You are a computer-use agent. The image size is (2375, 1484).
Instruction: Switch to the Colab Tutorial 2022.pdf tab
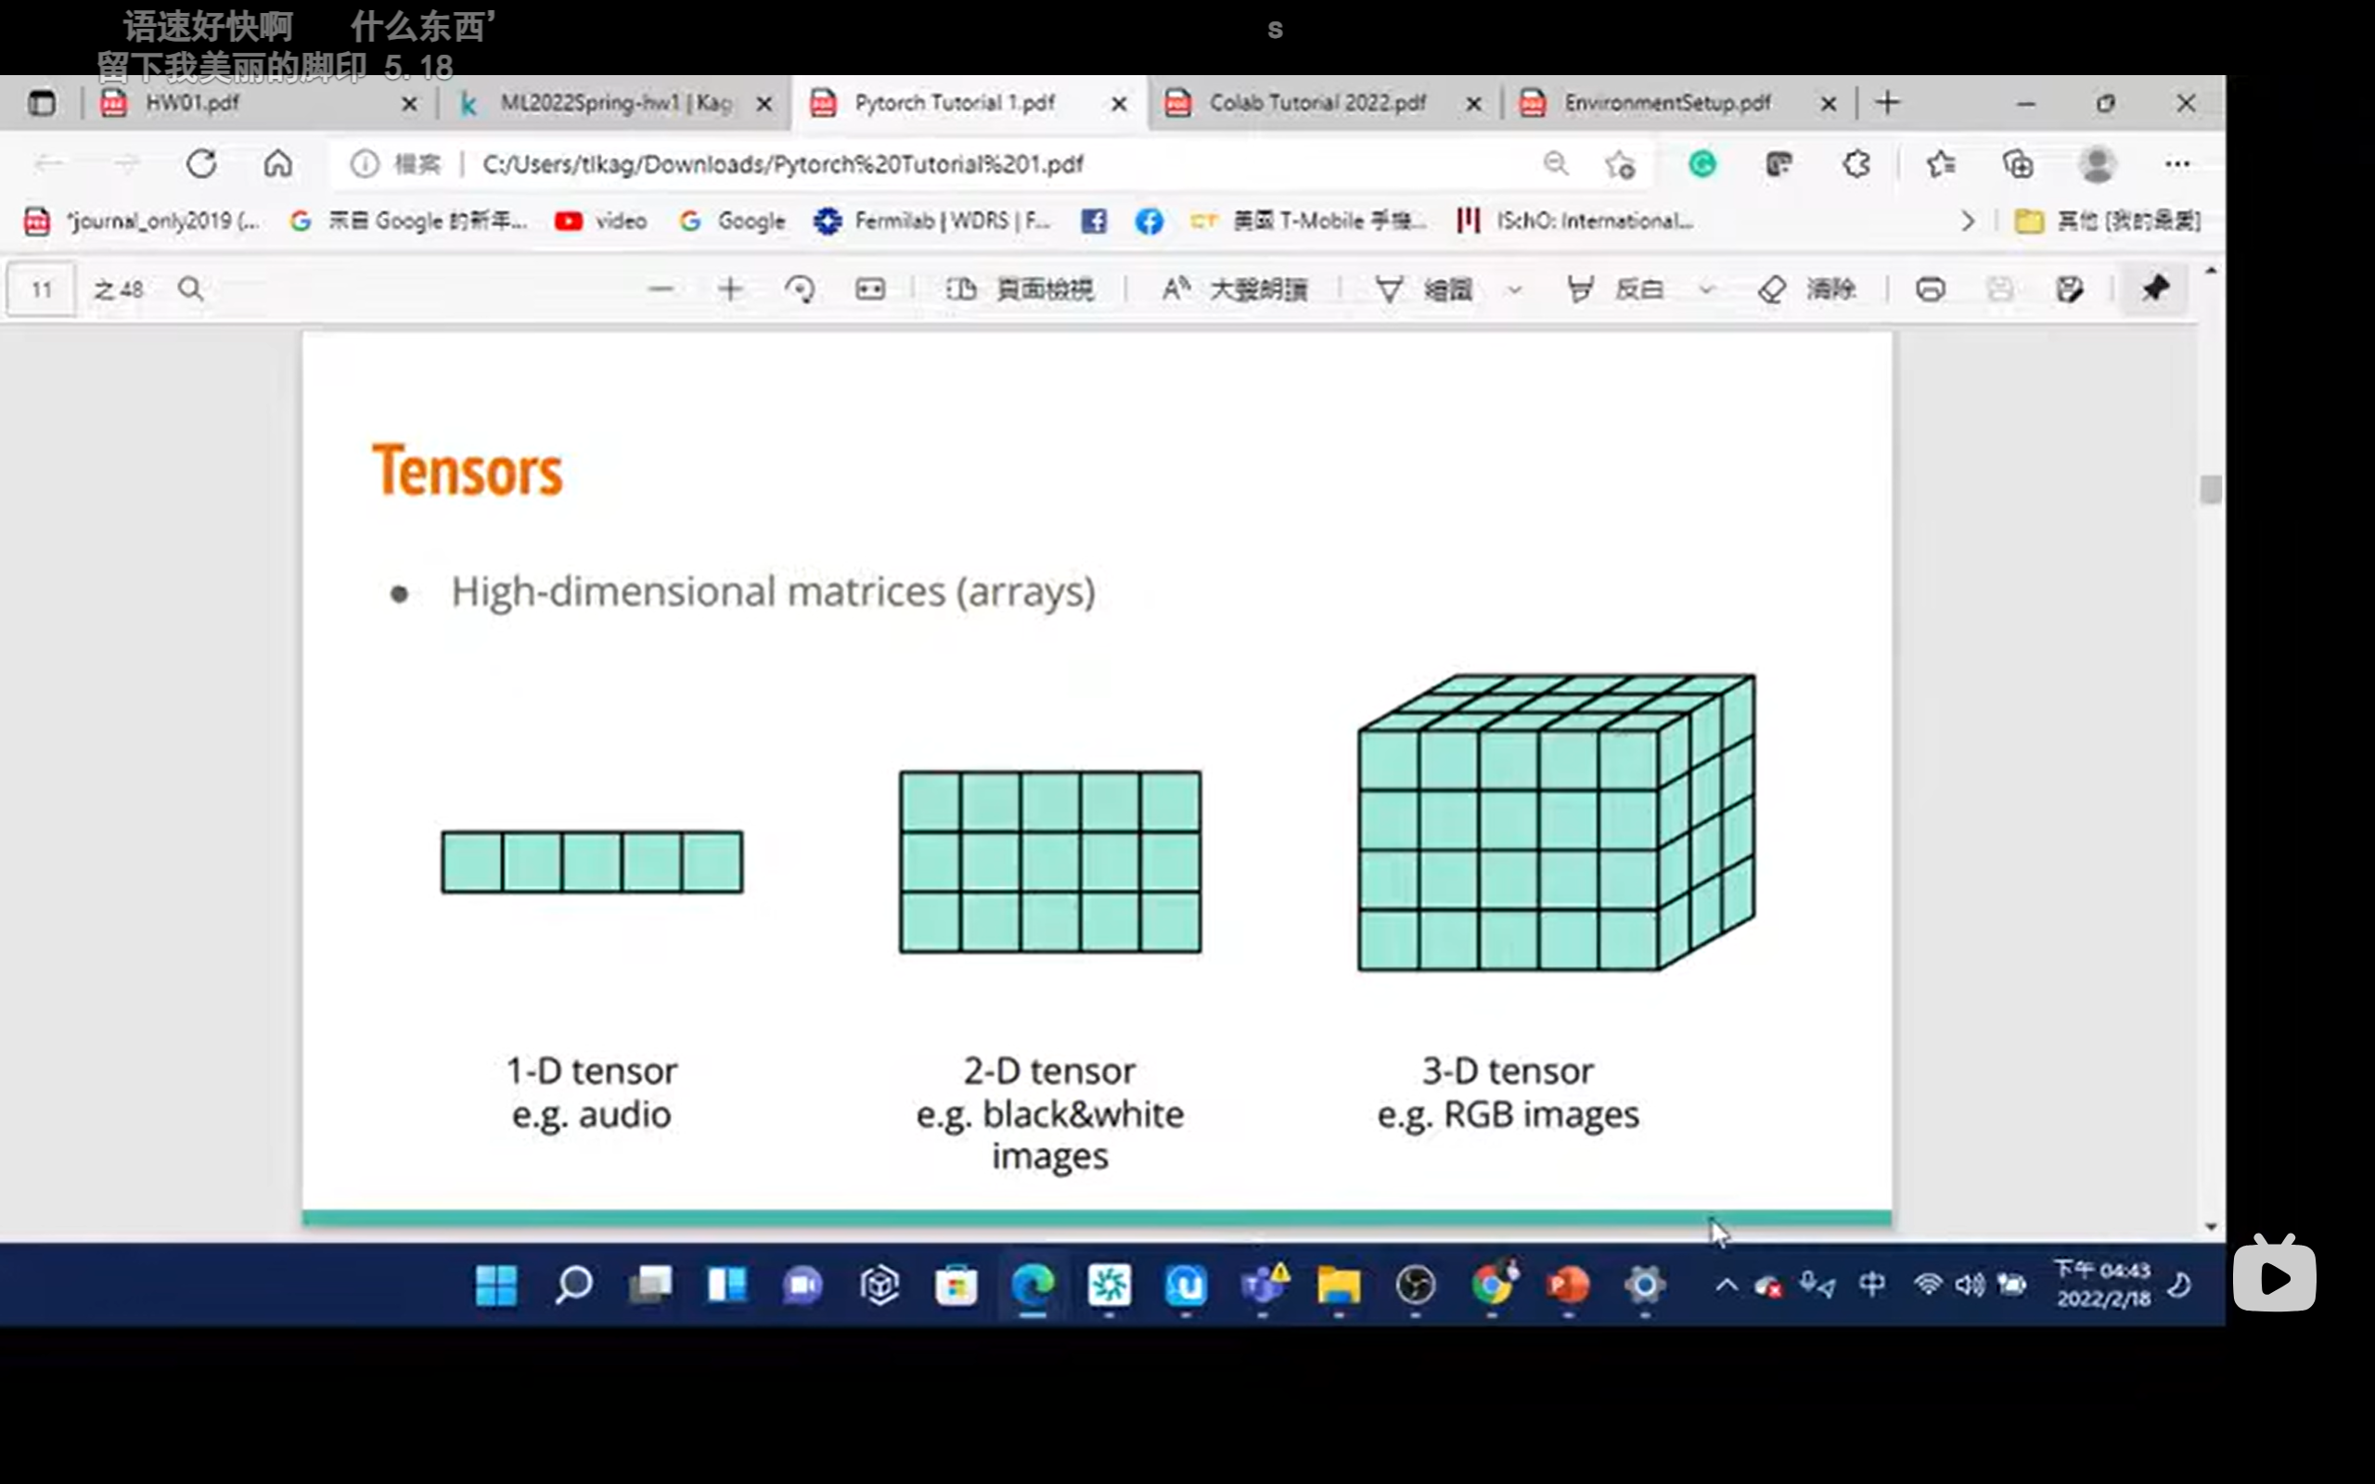point(1316,103)
